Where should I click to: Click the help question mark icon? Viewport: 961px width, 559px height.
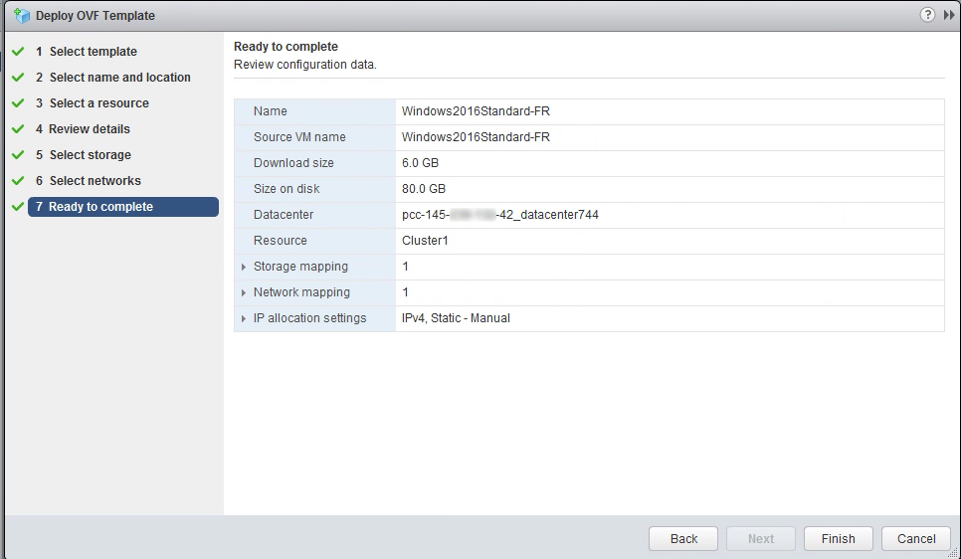pos(927,15)
